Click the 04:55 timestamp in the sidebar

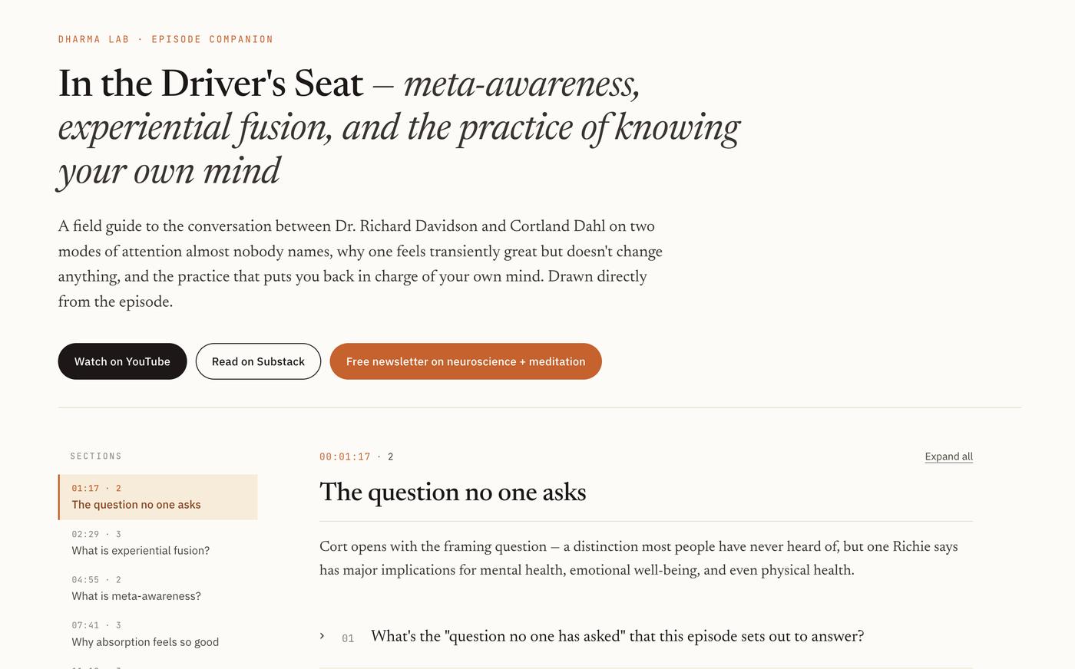(85, 580)
